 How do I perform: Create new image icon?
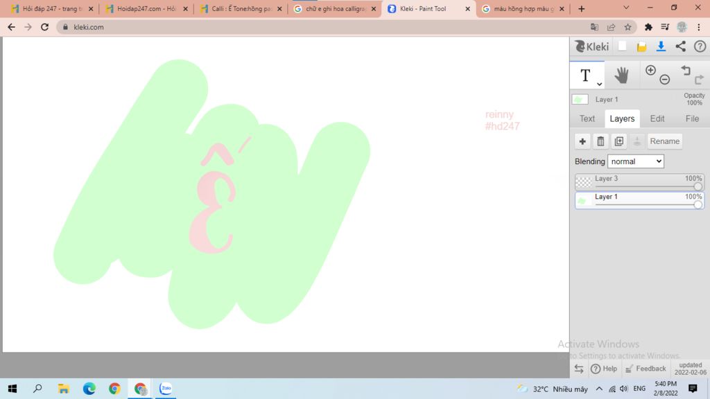(623, 46)
